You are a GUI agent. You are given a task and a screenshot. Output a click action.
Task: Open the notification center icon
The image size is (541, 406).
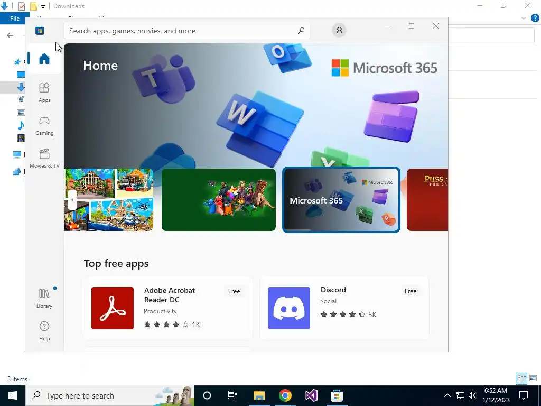click(x=524, y=395)
